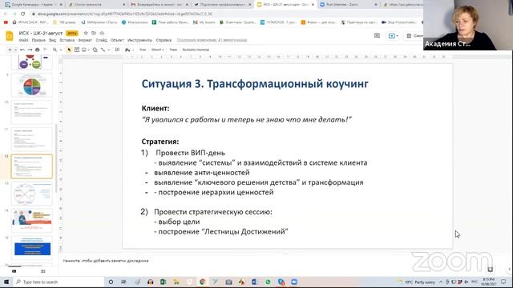Select the blue banner slide thumbnail
The image size is (513, 288).
click(x=32, y=247)
